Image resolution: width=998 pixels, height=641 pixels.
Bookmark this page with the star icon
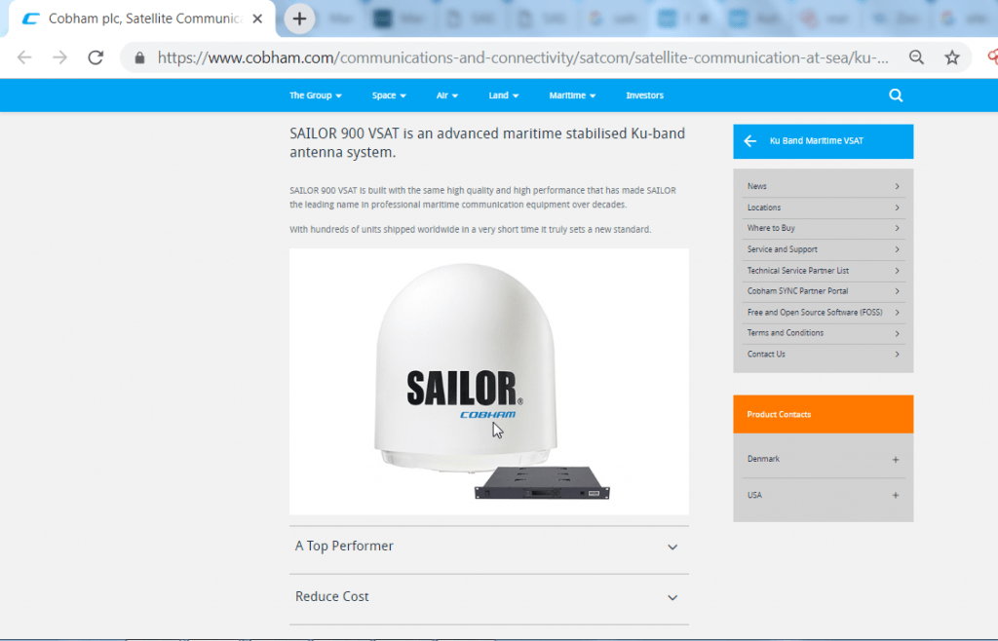(951, 57)
